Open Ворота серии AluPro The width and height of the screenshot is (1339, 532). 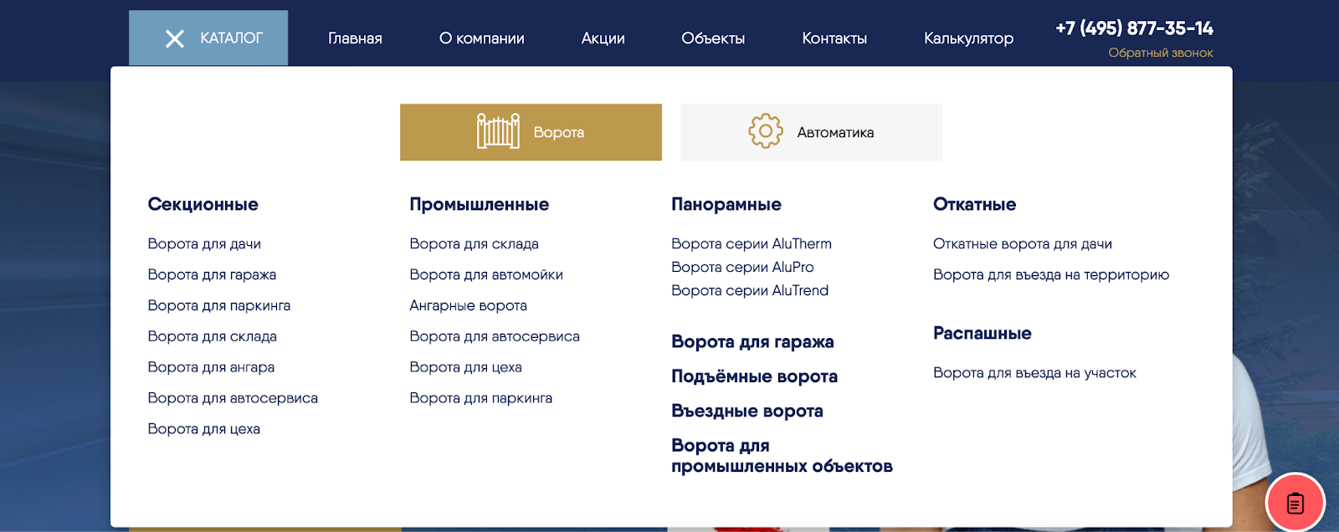(x=742, y=267)
